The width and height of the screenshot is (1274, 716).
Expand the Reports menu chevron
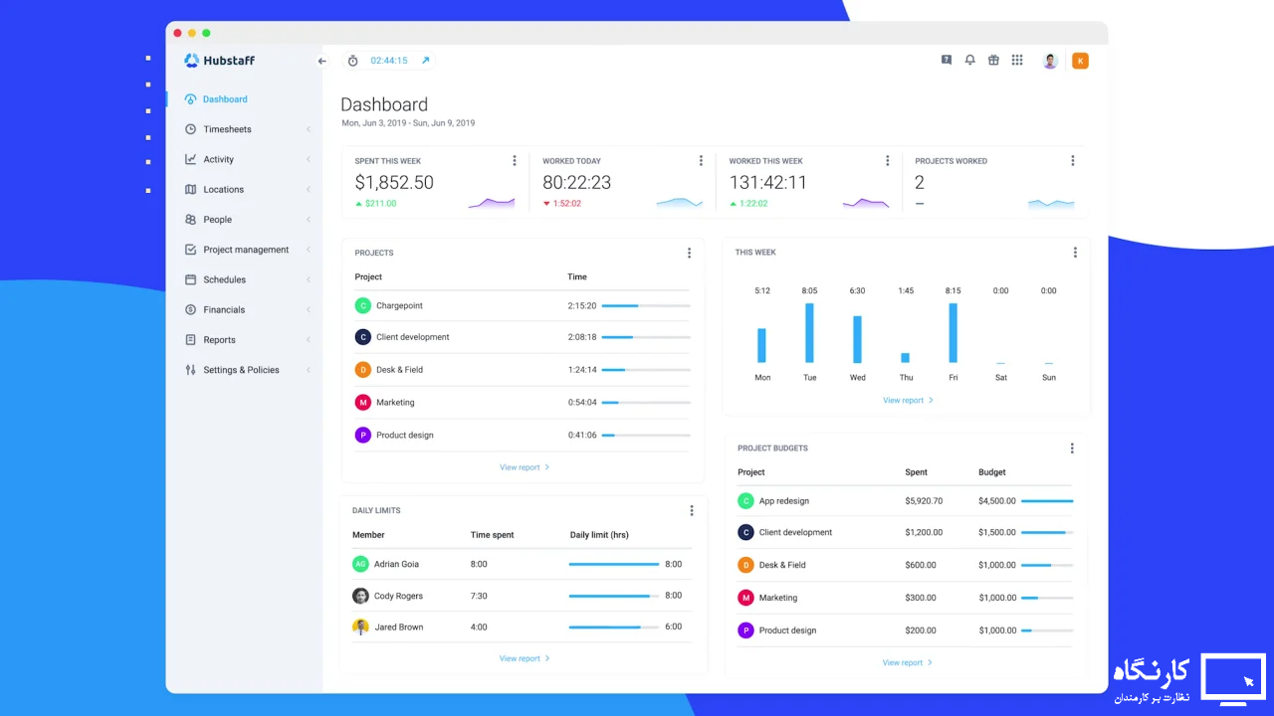pyautogui.click(x=309, y=340)
